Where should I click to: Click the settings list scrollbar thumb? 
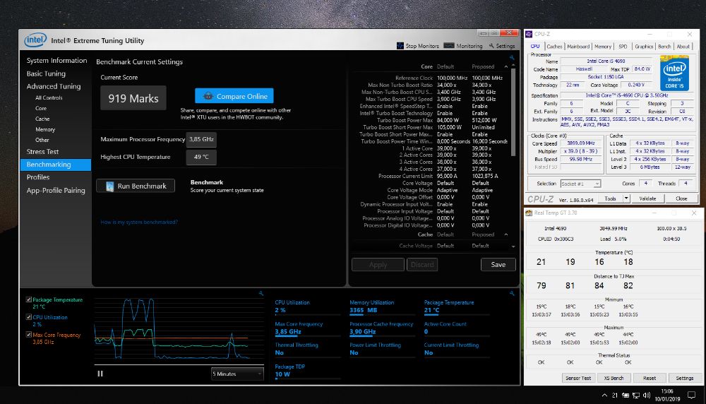coord(513,112)
